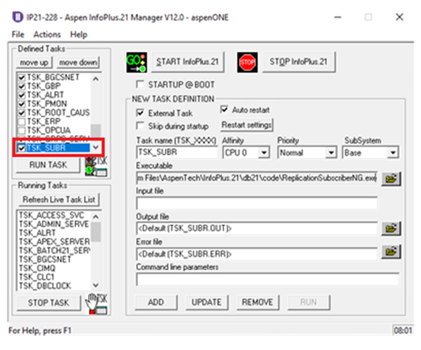Click Defined Tasks list scroll up arrow
Screen dimensions: 421x350
[96, 79]
